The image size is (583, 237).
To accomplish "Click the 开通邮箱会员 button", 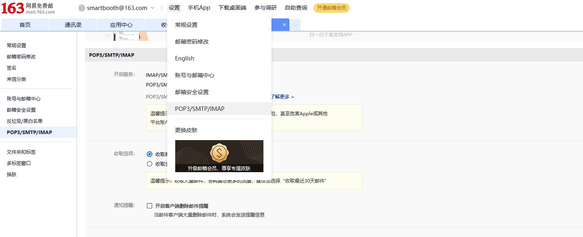I will [x=331, y=8].
